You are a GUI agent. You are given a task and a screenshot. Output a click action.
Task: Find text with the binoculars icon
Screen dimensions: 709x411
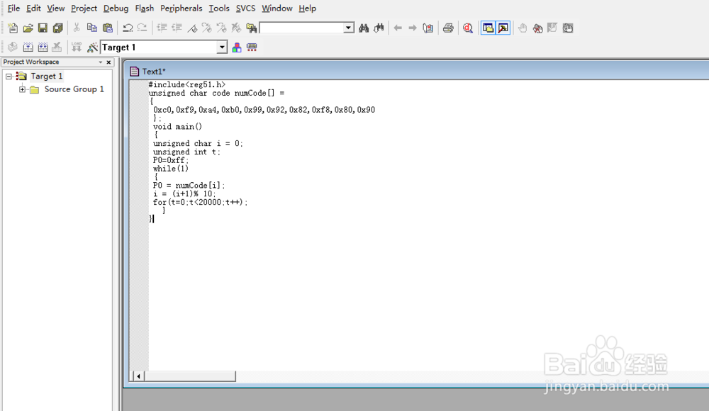[x=364, y=28]
